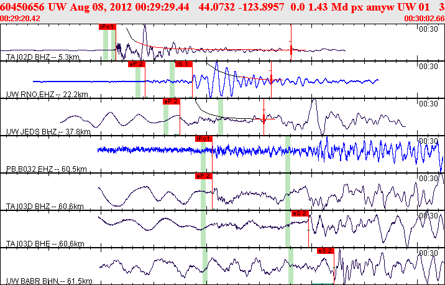Select the iPc1 pick flag on PB B032 EHZ
This screenshot has width=445, height=285.
click(x=204, y=139)
